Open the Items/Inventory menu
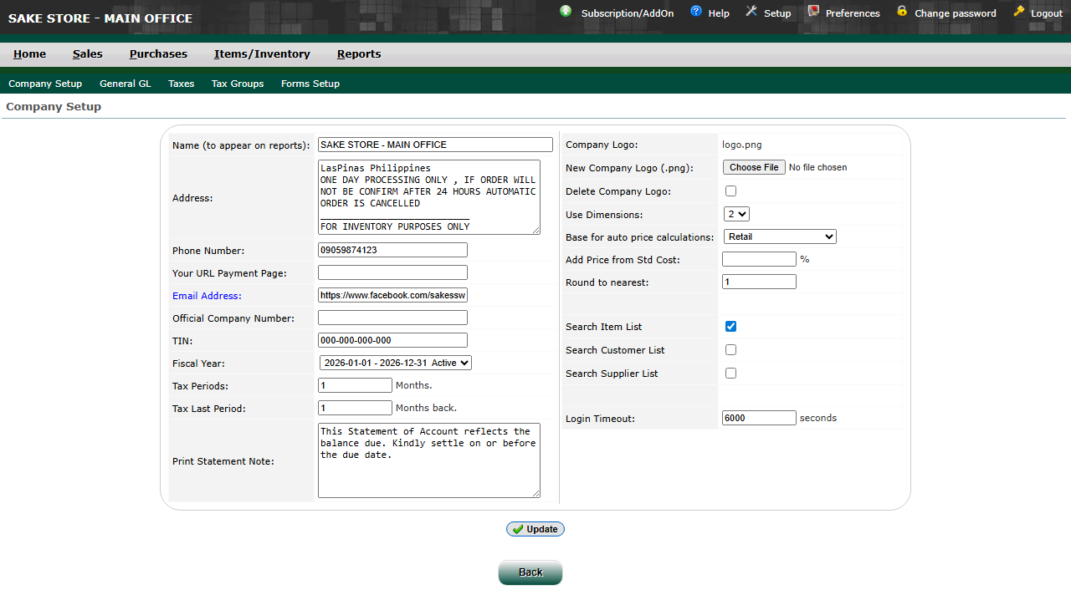Viewport: 1071px width, 600px height. (x=262, y=54)
